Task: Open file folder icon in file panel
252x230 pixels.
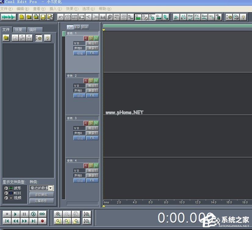Action: point(6,38)
